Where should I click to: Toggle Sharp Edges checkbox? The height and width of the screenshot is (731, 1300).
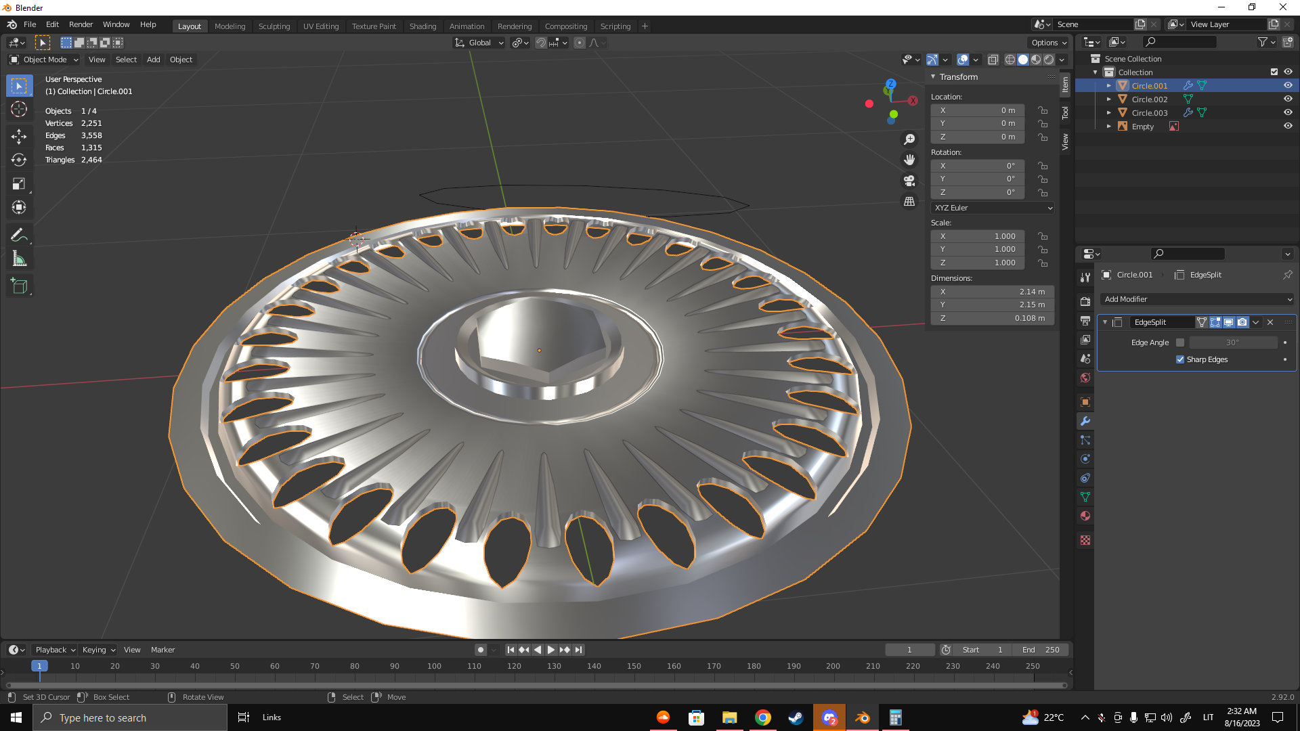1180,359
